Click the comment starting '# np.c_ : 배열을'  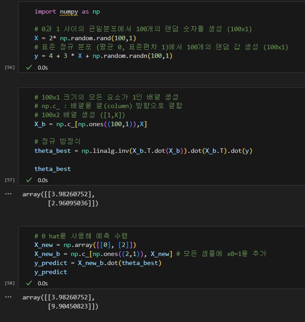coord(108,106)
